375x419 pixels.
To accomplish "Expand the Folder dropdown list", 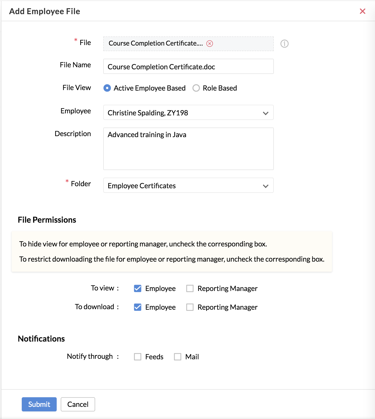I will coord(188,185).
